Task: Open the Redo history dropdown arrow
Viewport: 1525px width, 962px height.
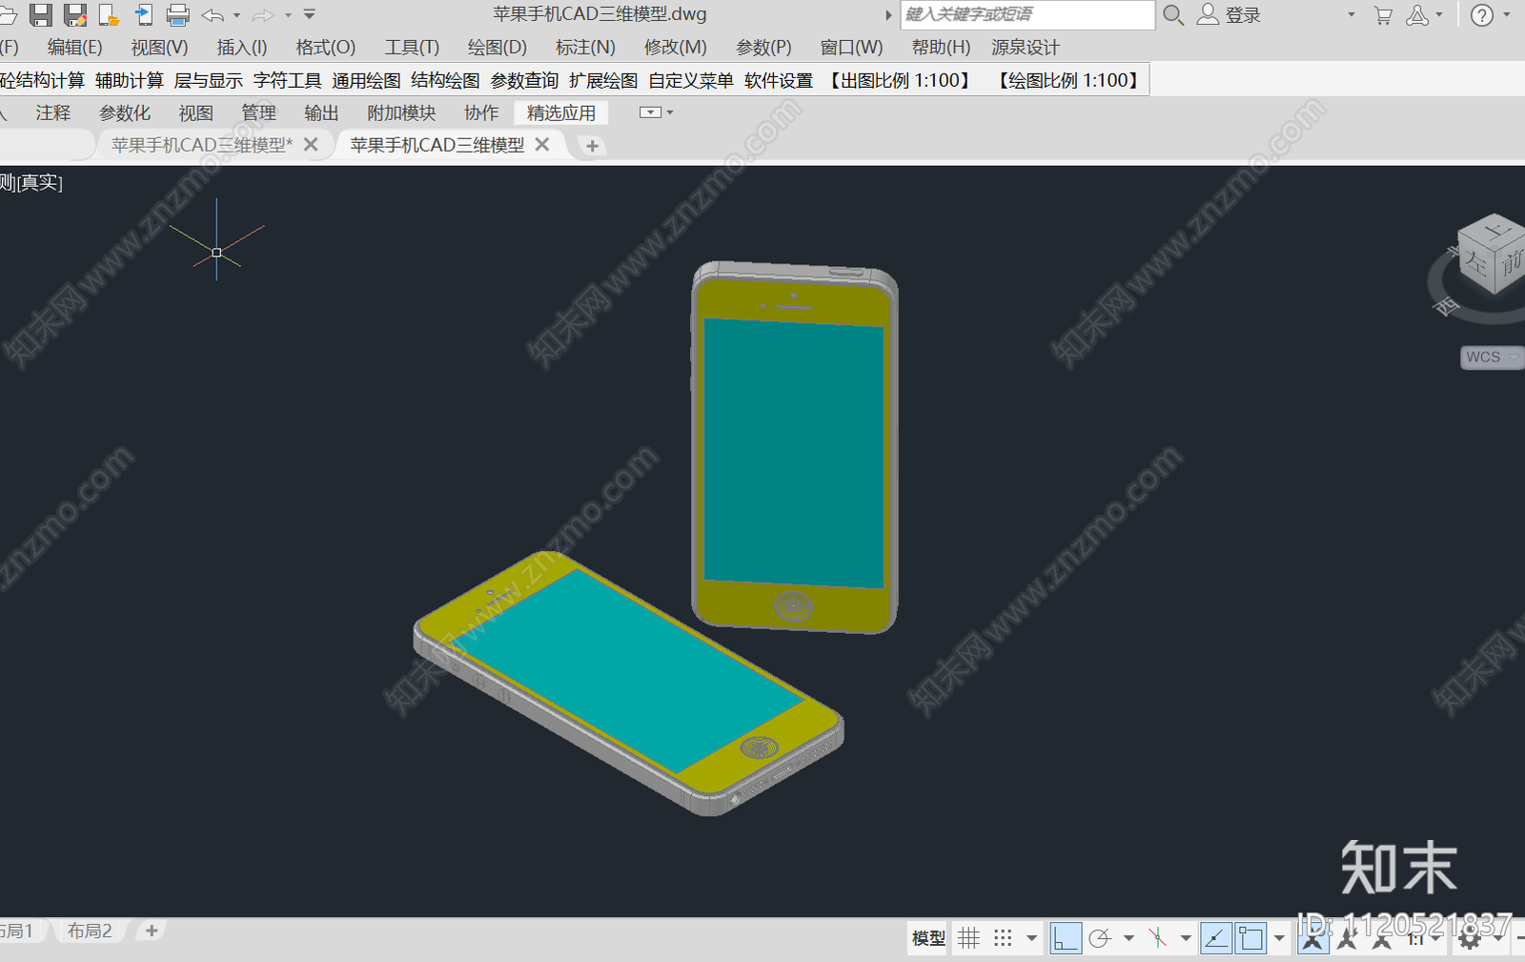Action: 288,15
